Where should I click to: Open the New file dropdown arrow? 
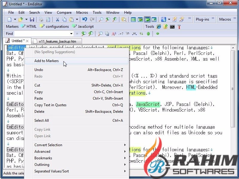pyautogui.click(x=15, y=19)
